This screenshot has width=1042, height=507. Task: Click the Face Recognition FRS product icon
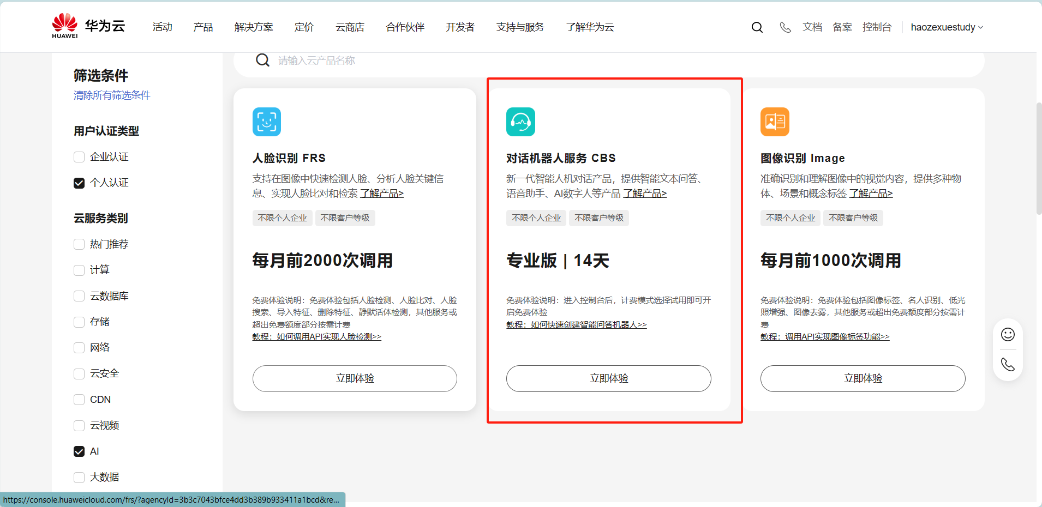pyautogui.click(x=267, y=122)
